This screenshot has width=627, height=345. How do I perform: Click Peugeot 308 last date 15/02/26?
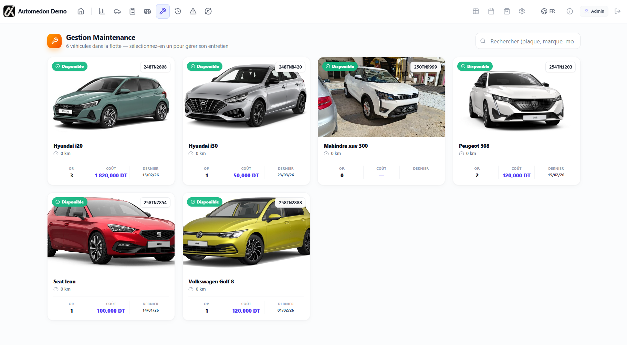[556, 175]
